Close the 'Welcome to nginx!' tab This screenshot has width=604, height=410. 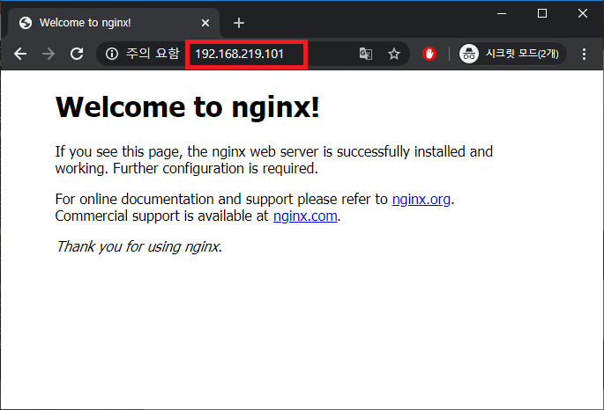click(205, 23)
